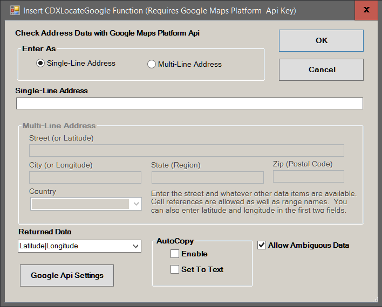Click the 'Enter As' group label
The height and width of the screenshot is (307, 382).
point(39,48)
